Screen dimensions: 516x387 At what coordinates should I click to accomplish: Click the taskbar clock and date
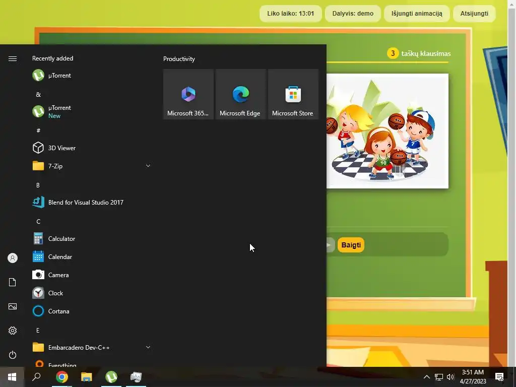pos(473,377)
